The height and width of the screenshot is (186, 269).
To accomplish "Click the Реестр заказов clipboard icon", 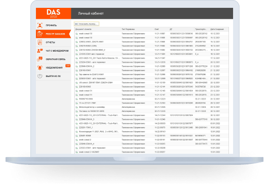I will pyautogui.click(x=40, y=34).
